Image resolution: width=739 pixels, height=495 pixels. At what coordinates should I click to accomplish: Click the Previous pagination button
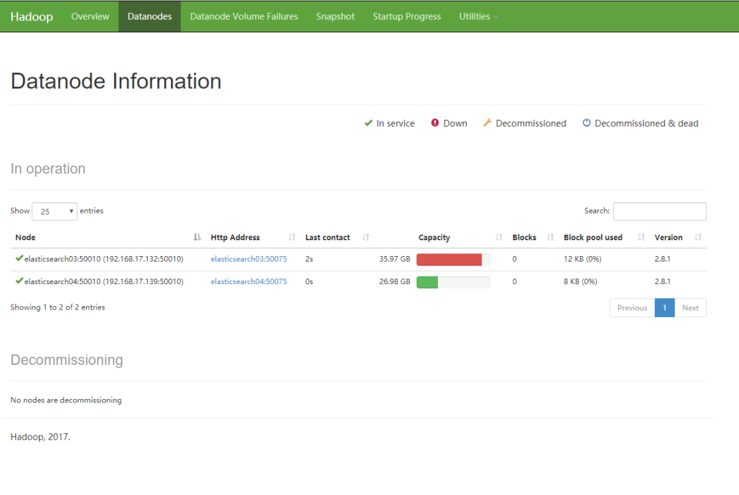[632, 308]
